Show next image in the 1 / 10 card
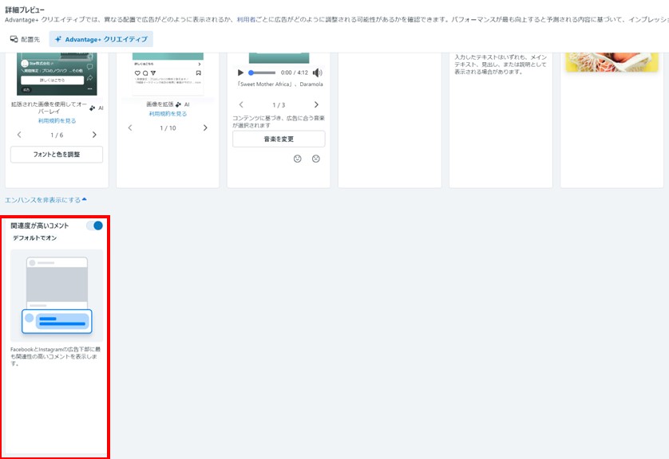 205,127
